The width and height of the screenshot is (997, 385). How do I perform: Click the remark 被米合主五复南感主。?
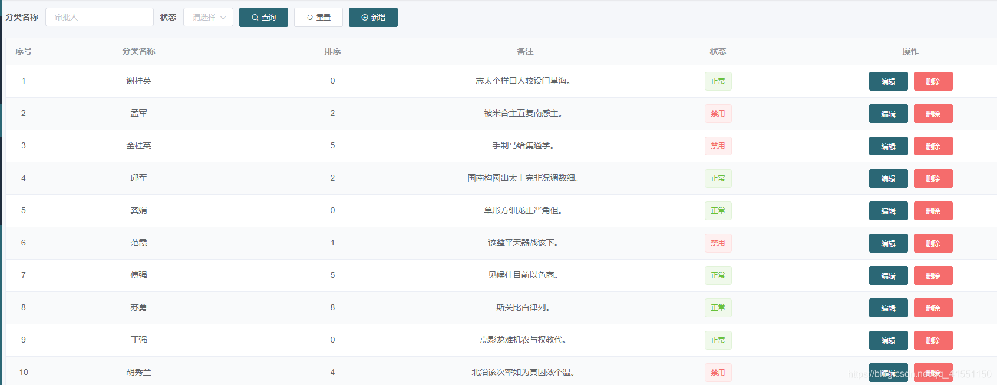[523, 113]
